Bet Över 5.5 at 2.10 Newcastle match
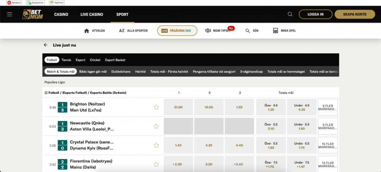This screenshot has width=381, height=172. (271, 126)
